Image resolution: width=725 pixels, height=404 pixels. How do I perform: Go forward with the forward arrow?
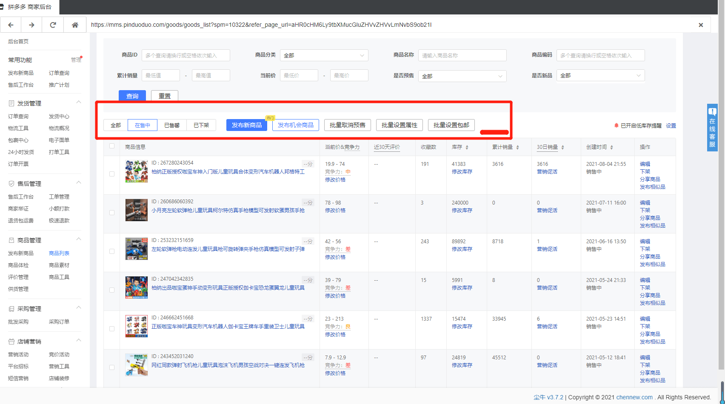point(31,25)
